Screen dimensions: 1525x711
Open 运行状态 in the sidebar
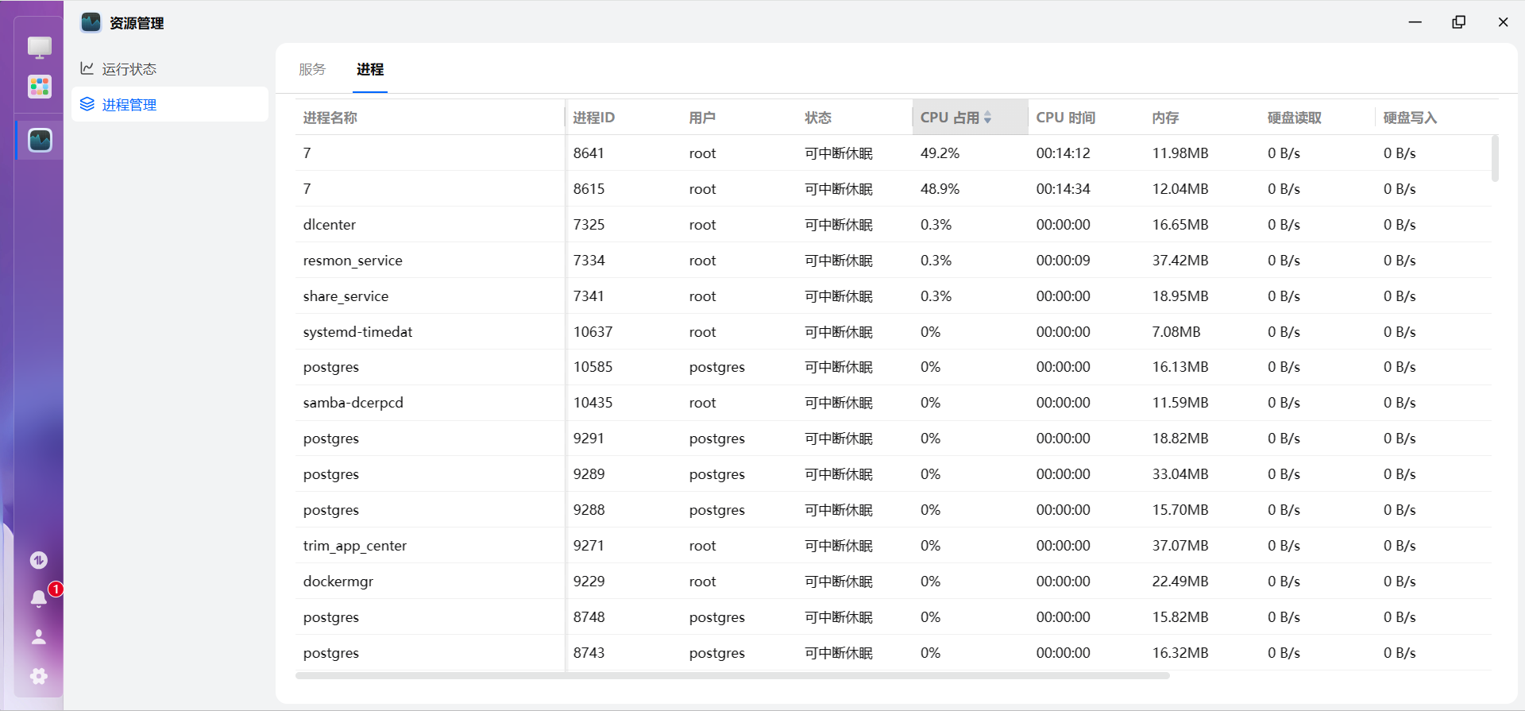[x=170, y=69]
